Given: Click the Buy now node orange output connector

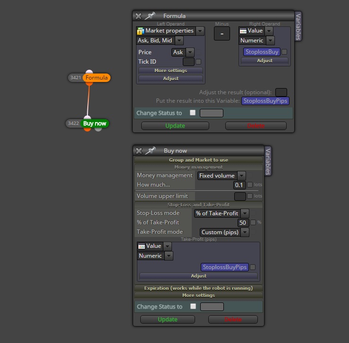Looking at the screenshot, I should (87, 129).
